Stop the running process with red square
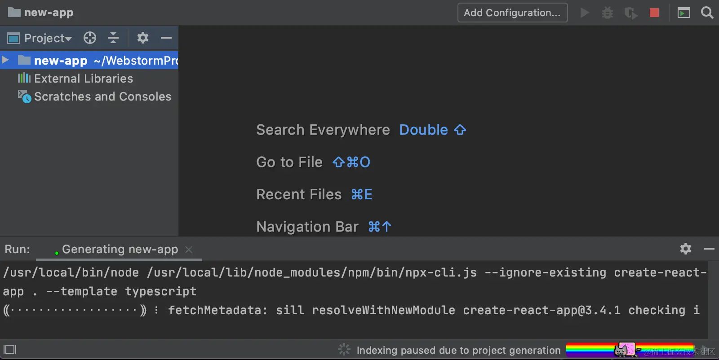The width and height of the screenshot is (719, 360). (654, 13)
